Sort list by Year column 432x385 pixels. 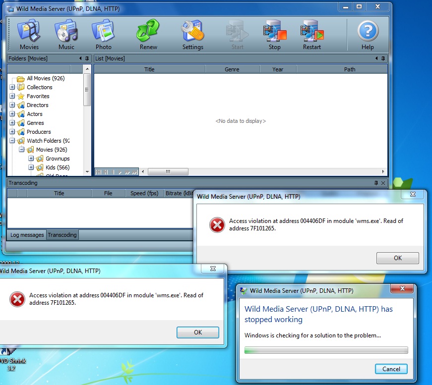(278, 69)
